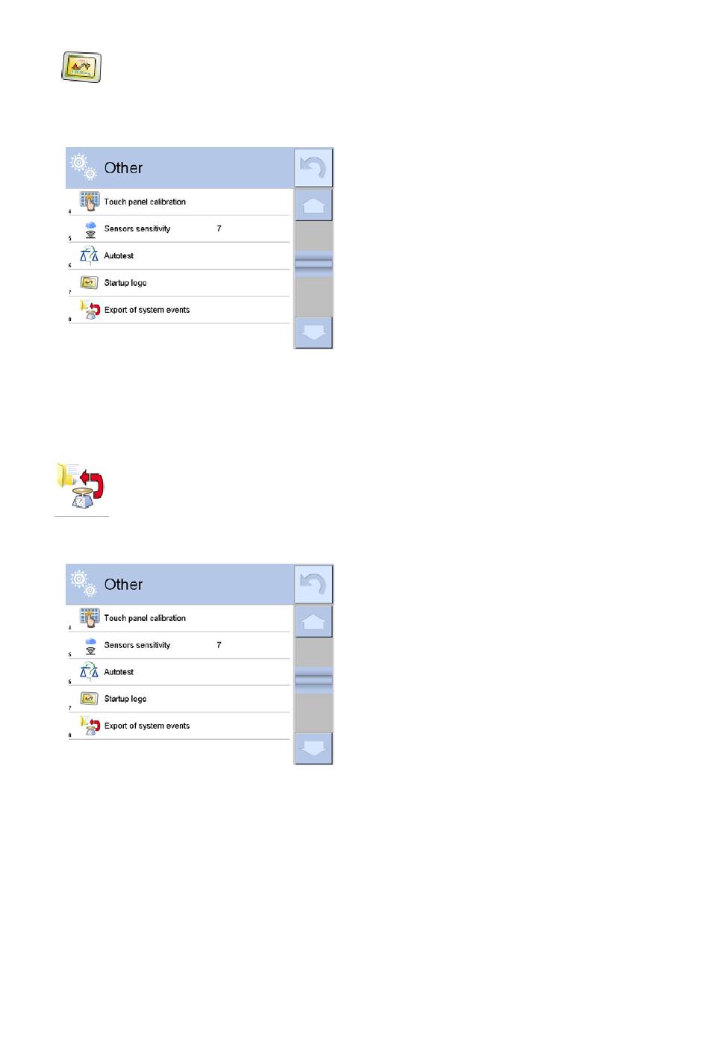Viewport: 709px width, 1043px height.
Task: Click Sensors sensitivity icon in upper menu
Action: click(x=90, y=229)
